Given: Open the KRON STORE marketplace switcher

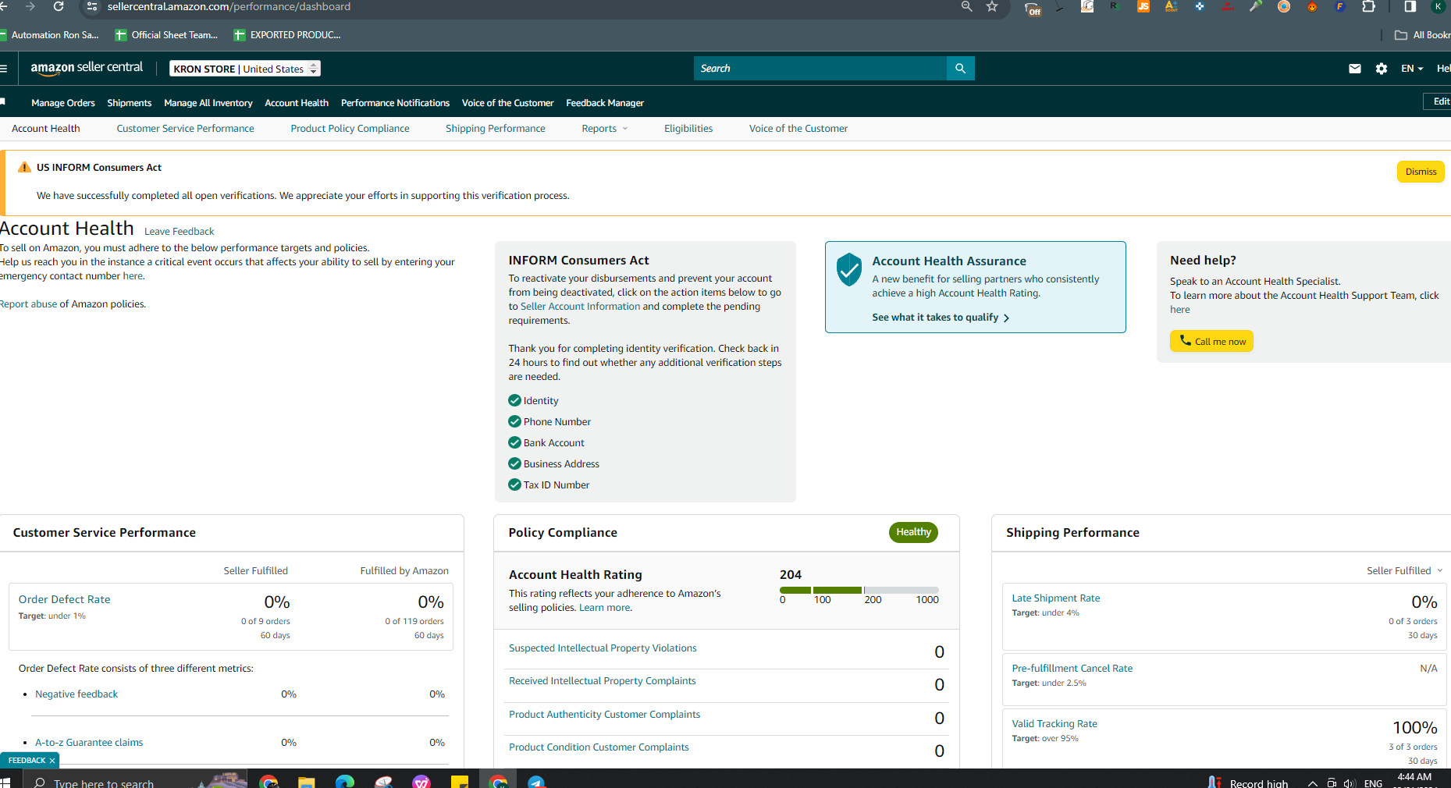Looking at the screenshot, I should (245, 69).
